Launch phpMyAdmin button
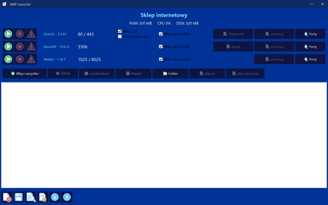Screen dimensions: 328x205 pyautogui.click(x=97, y=74)
